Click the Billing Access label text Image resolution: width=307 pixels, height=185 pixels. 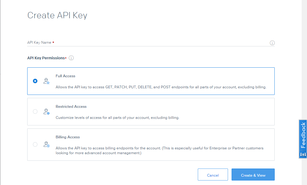click(67, 137)
